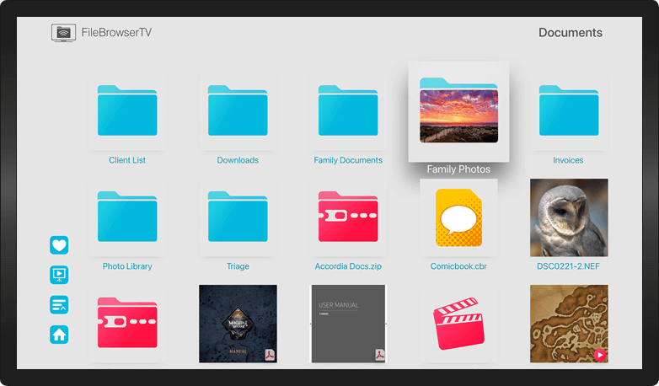Click the favorites heart icon in sidebar
Image resolution: width=659 pixels, height=386 pixels.
(59, 245)
